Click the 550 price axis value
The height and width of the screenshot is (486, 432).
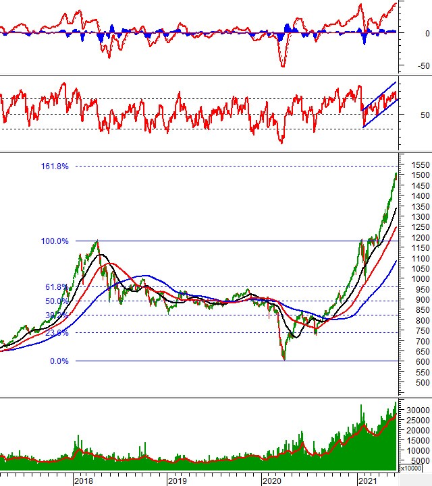click(x=423, y=373)
